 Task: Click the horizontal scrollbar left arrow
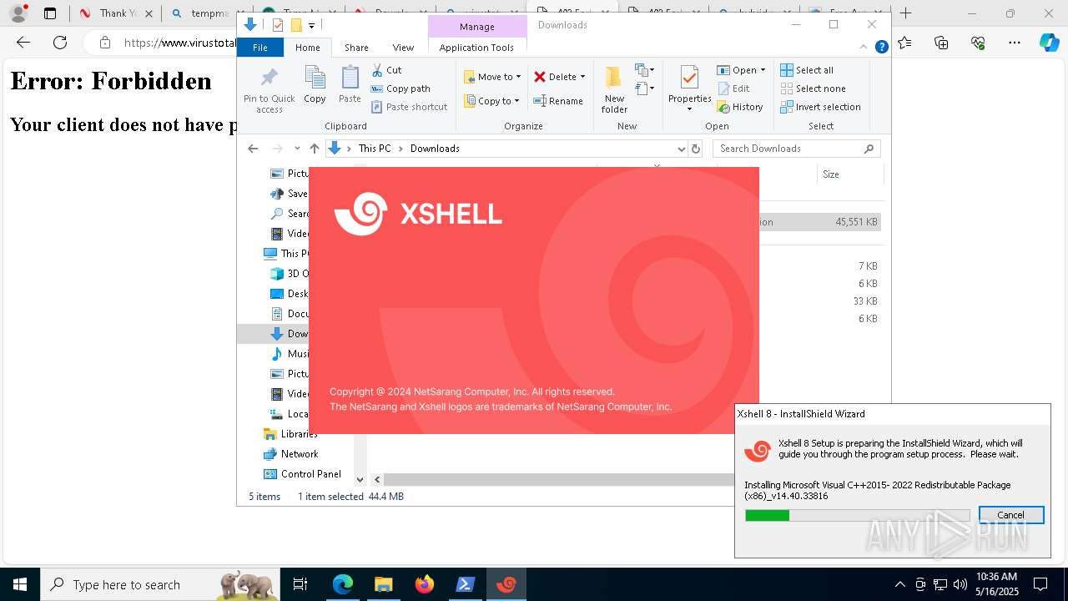click(377, 479)
